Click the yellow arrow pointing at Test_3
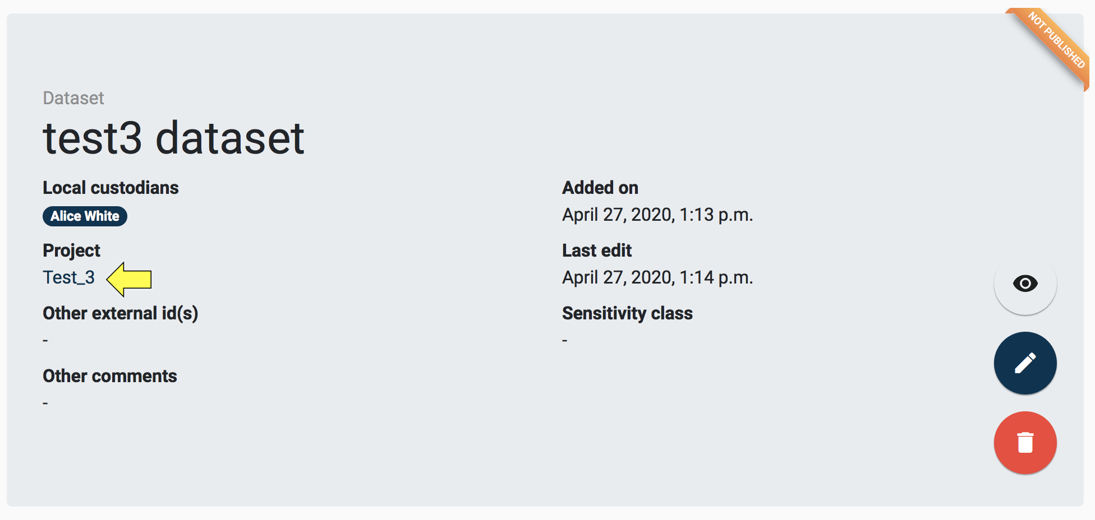Screen dimensions: 1095x520 [130, 279]
